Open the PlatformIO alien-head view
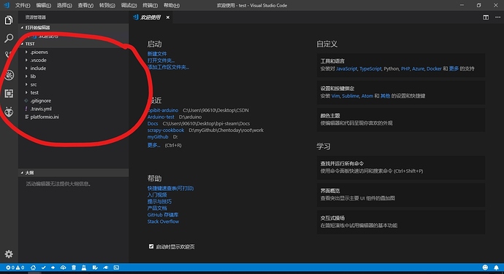Image resolution: width=504 pixels, height=274 pixels. point(9,112)
